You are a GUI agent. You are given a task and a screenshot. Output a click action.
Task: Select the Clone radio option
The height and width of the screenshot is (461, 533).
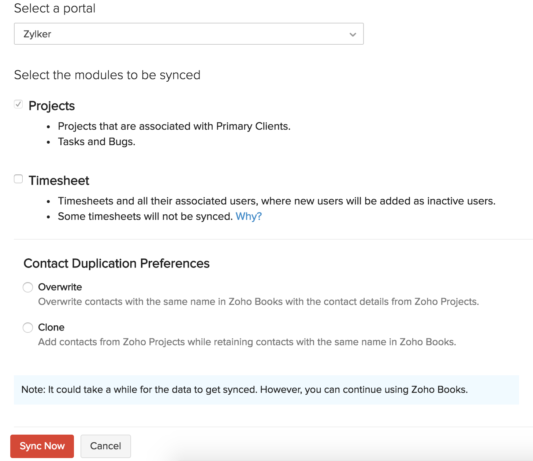pos(28,327)
